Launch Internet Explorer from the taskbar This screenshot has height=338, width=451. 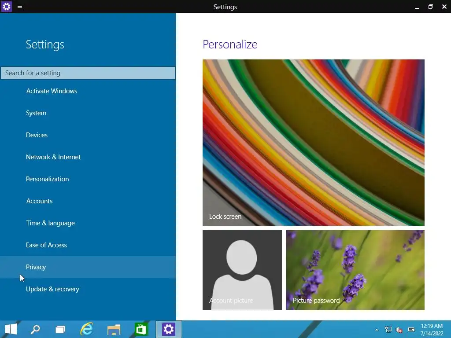(x=87, y=329)
